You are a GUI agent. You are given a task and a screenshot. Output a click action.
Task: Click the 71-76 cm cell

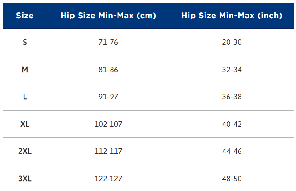[x=108, y=43]
